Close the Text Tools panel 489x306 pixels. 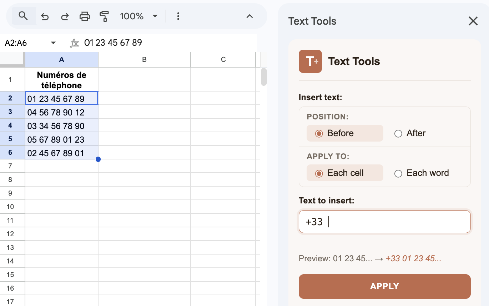click(473, 21)
